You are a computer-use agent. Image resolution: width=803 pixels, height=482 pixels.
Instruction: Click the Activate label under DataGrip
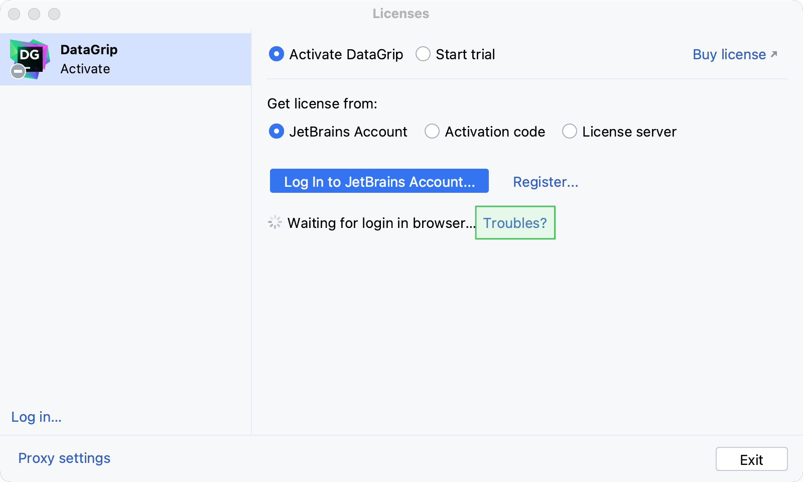coord(85,69)
